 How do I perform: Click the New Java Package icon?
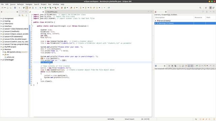tap(62, 8)
